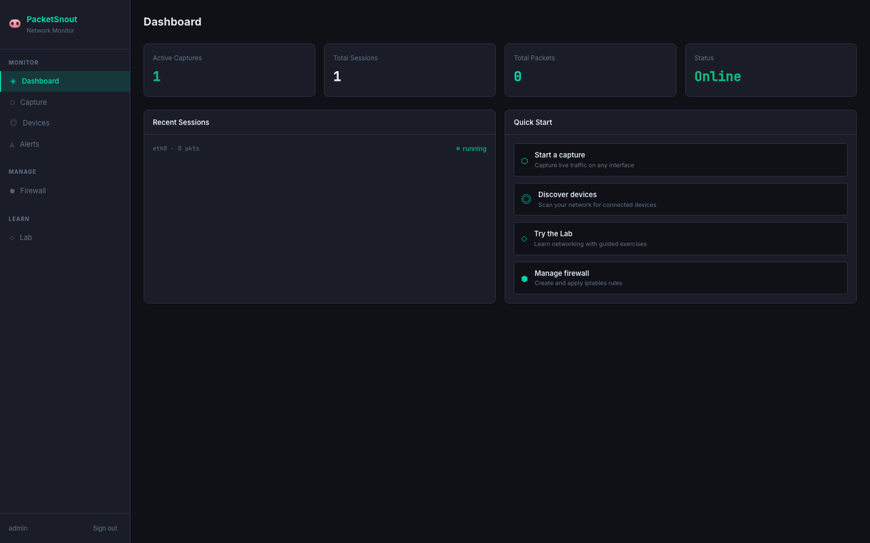Open the Firewall management page
Viewport: 870px width, 543px height.
(65, 191)
